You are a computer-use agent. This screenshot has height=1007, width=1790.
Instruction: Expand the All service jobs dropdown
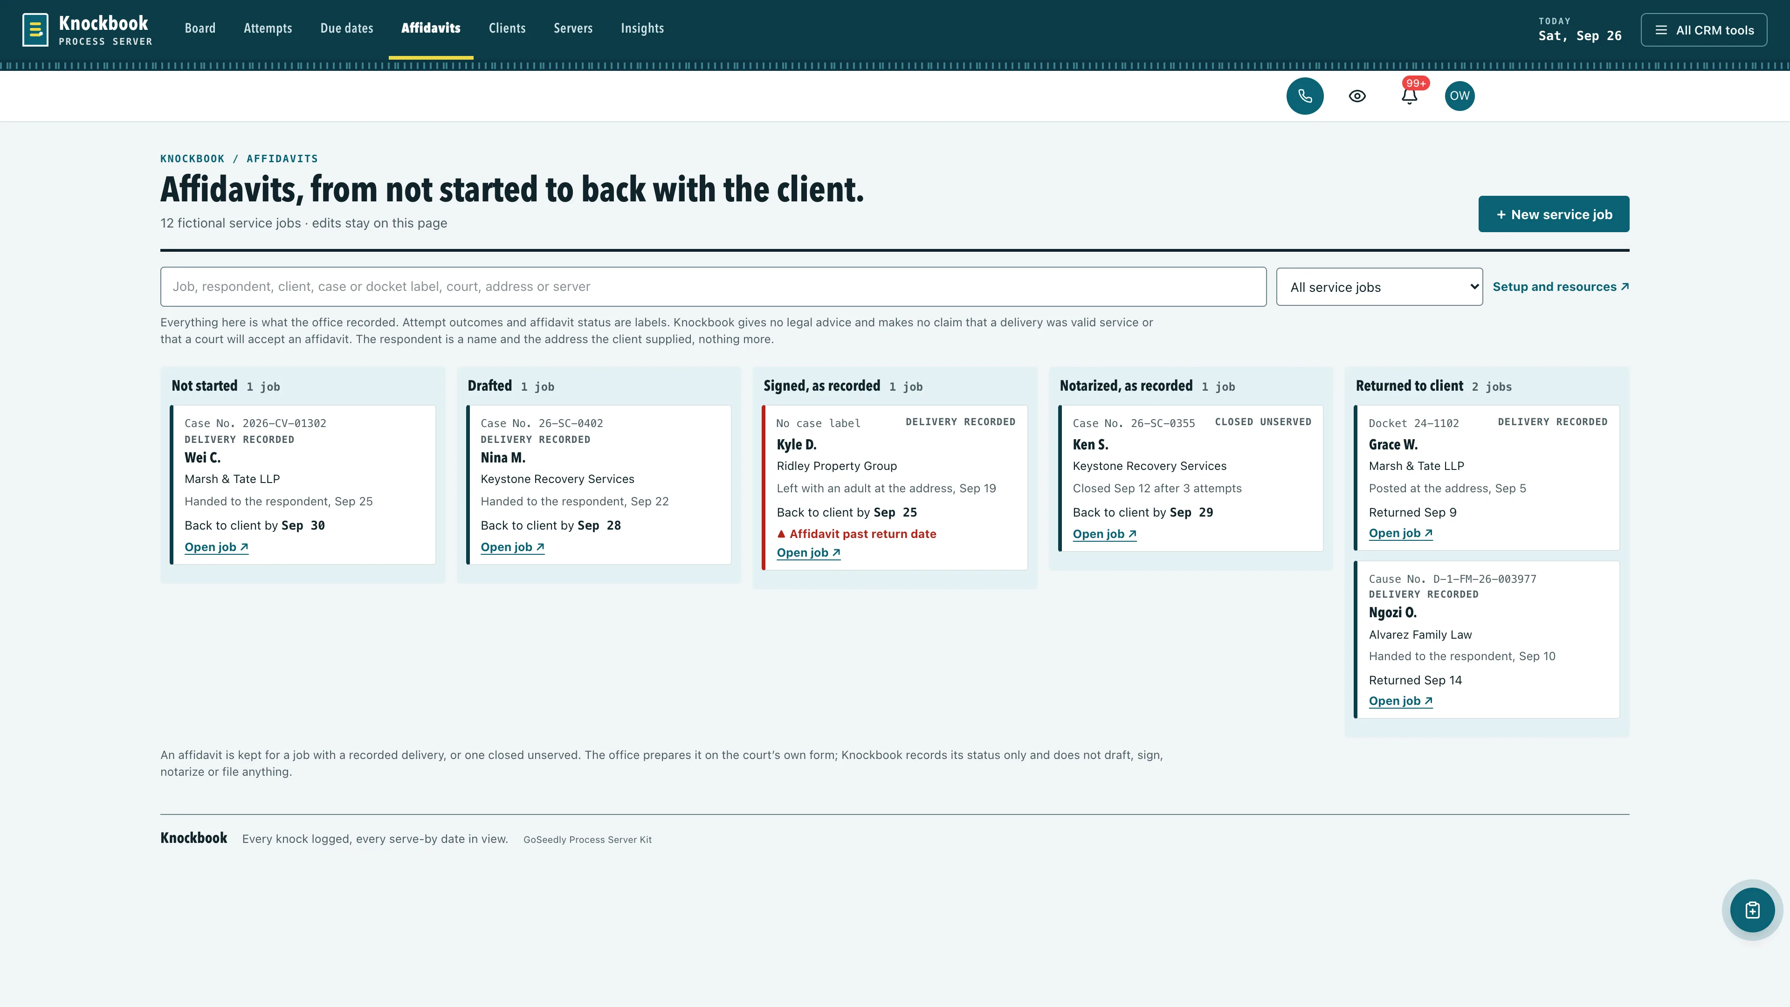pos(1379,287)
